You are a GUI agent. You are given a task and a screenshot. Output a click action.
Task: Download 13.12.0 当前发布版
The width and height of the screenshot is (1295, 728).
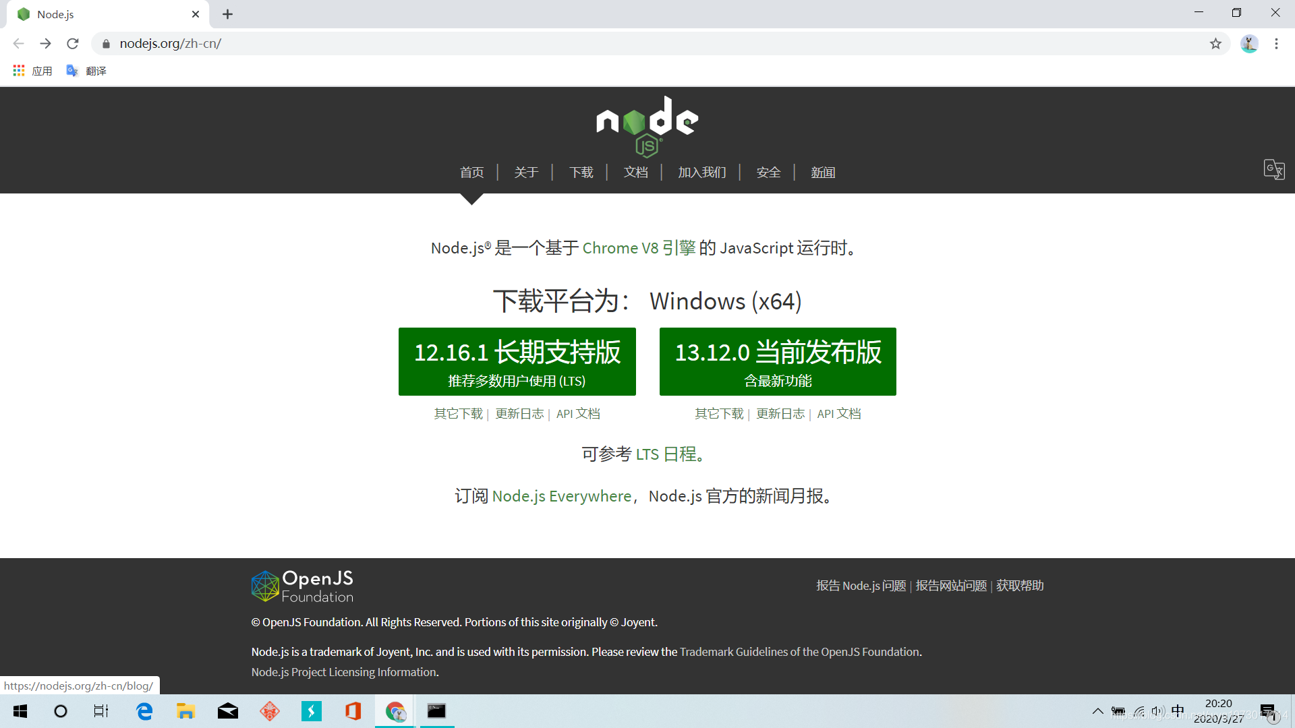(x=778, y=362)
